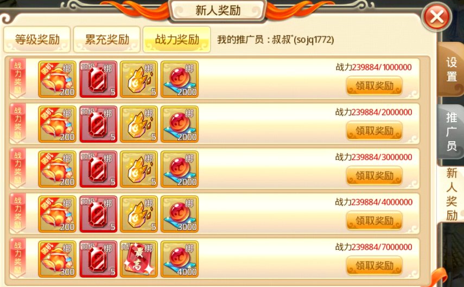Click the random gift bag icon in first row
This screenshot has width=464, height=287.
tap(57, 79)
